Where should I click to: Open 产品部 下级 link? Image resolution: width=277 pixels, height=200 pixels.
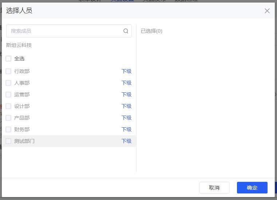click(x=126, y=118)
